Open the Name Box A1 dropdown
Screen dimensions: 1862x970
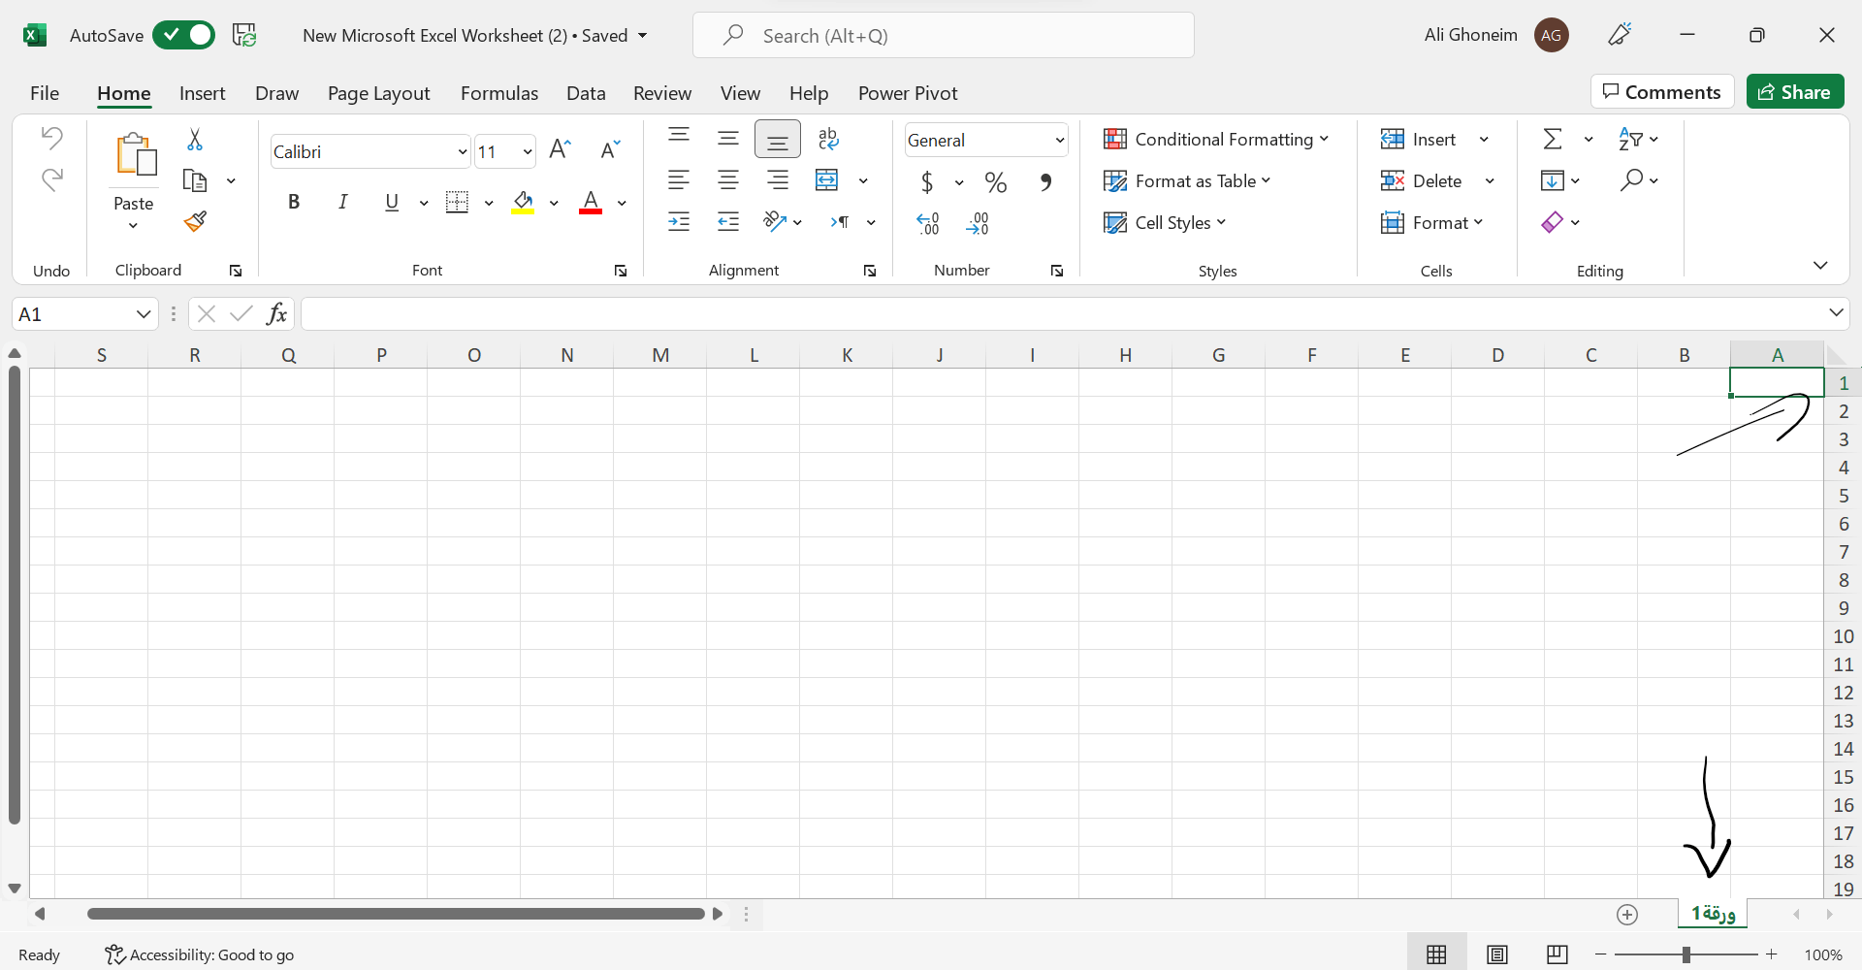tap(144, 313)
